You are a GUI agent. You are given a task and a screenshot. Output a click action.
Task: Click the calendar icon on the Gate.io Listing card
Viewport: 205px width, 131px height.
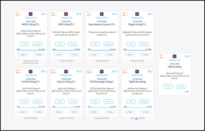tap(78, 71)
